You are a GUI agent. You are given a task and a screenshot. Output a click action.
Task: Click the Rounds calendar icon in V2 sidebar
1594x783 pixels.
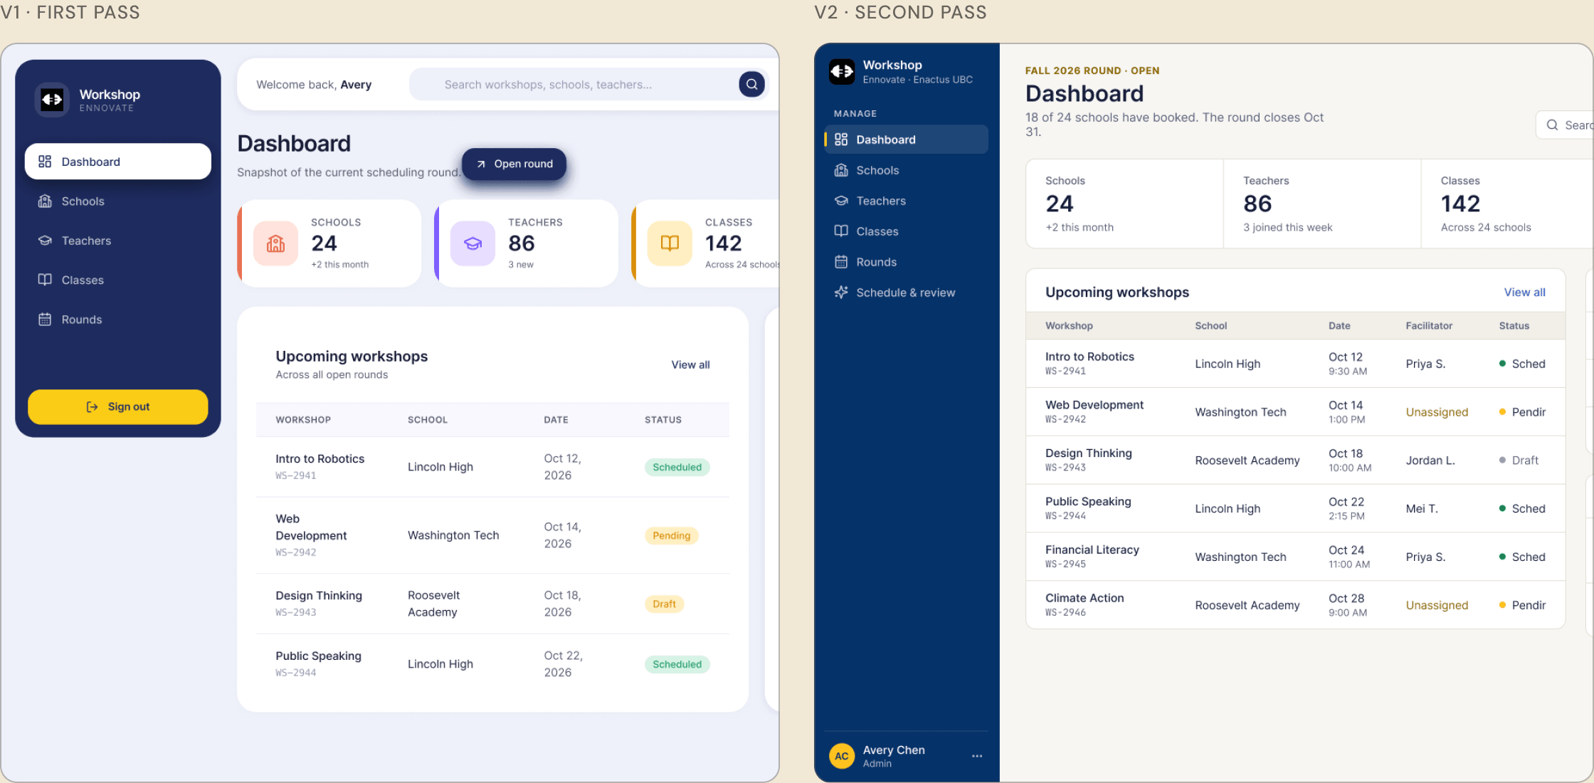click(841, 262)
